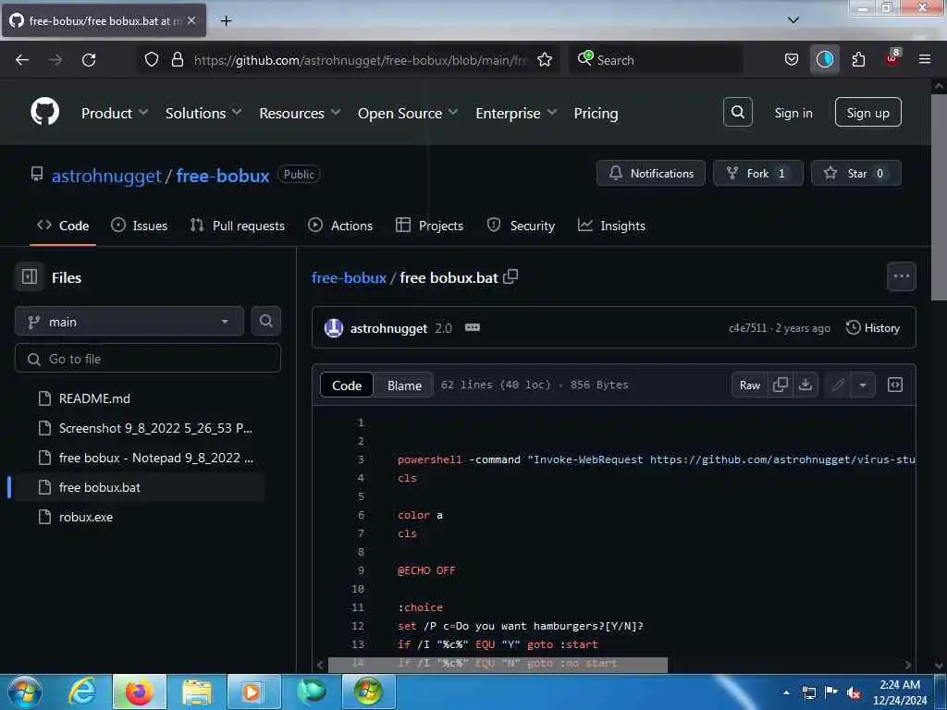Click the active blue circle toolbar extension
The image size is (947, 710).
[824, 59]
